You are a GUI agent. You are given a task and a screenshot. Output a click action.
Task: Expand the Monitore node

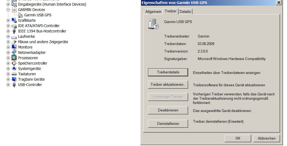[8, 47]
